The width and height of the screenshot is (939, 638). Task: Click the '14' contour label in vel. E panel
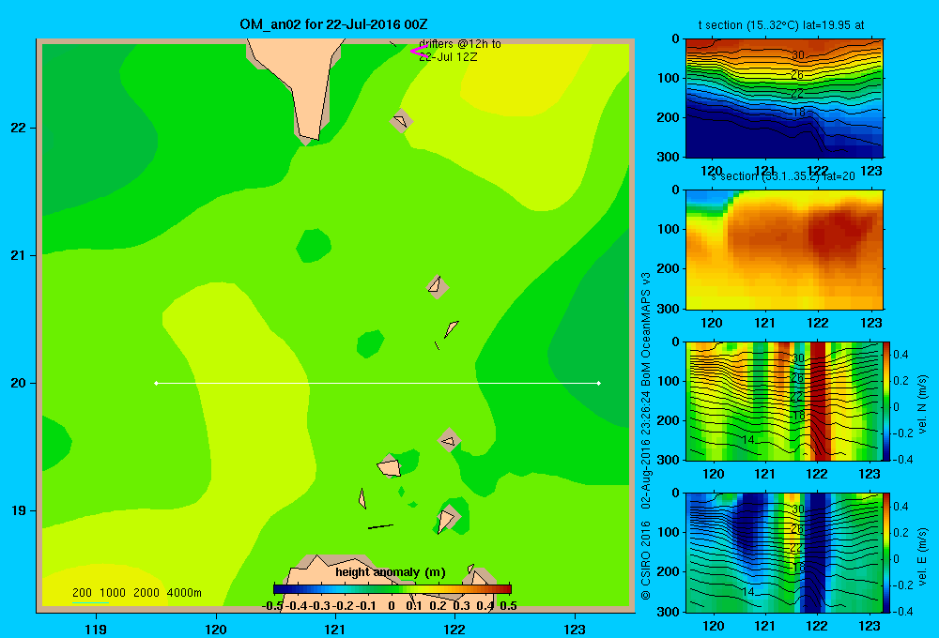[747, 591]
